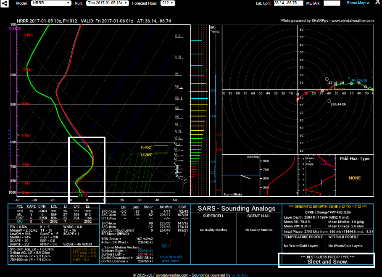Click the Layer Depth 2584 ft line

317,217
